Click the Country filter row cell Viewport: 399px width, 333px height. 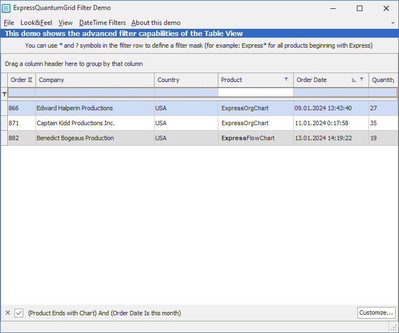[186, 93]
